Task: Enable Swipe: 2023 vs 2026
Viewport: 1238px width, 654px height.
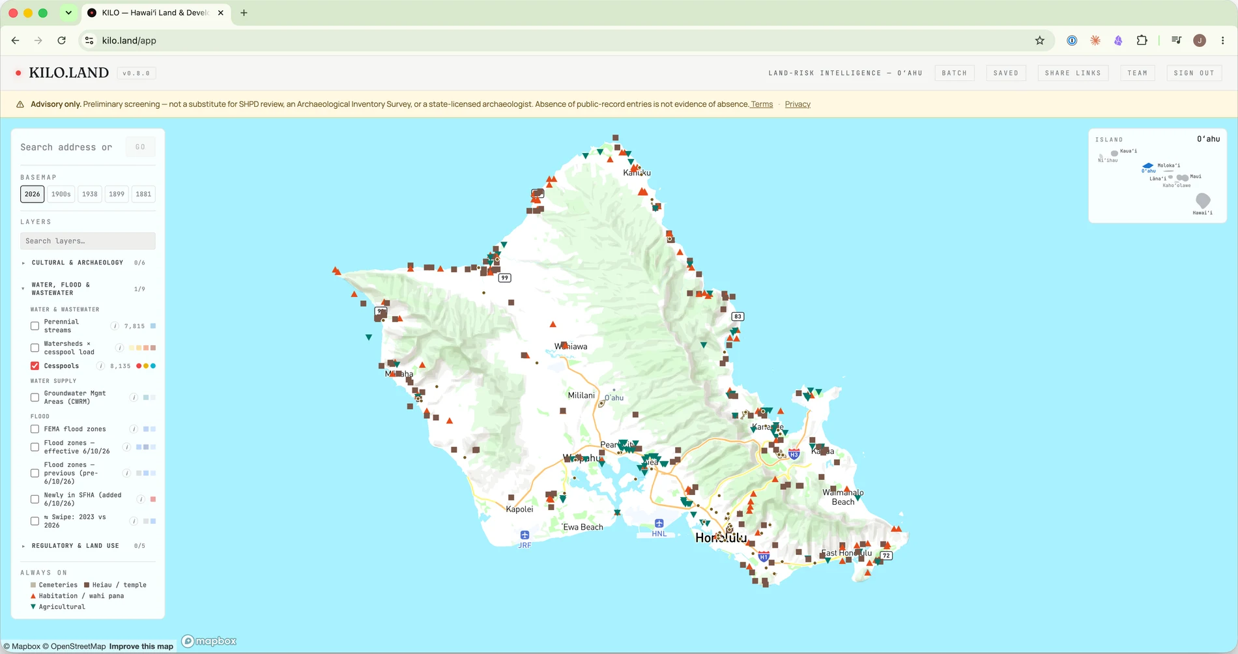Action: pyautogui.click(x=35, y=521)
